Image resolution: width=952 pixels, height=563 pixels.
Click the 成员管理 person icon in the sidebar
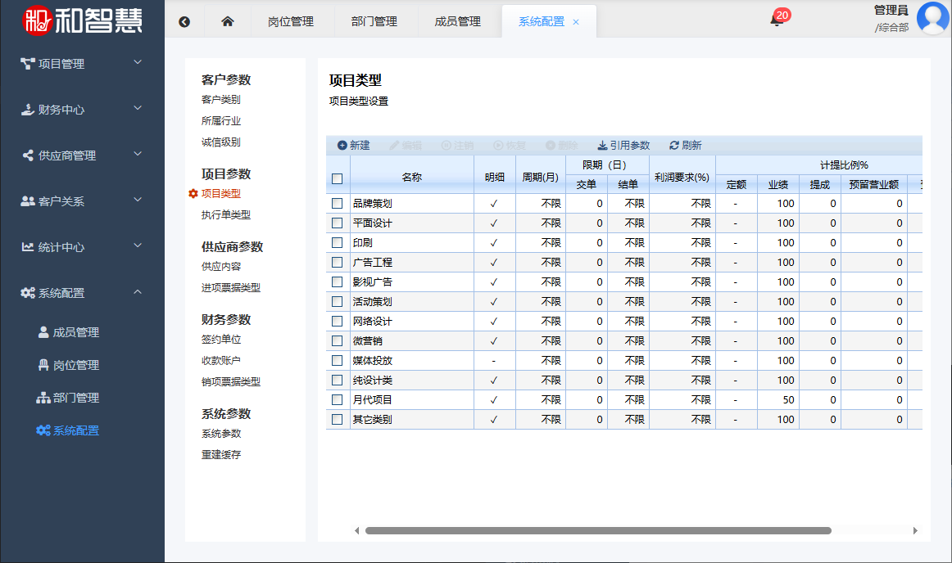[43, 332]
